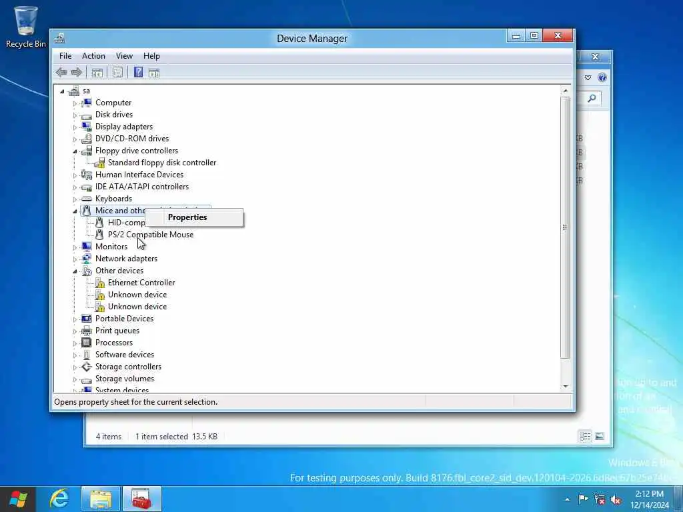Select the Monitors category icon
Image resolution: width=683 pixels, height=512 pixels.
pyautogui.click(x=86, y=247)
